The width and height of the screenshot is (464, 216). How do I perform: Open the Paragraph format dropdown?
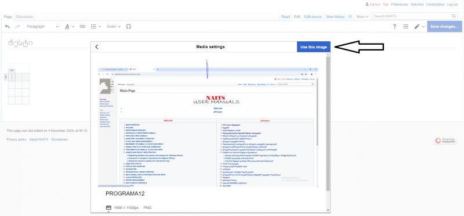coord(42,27)
